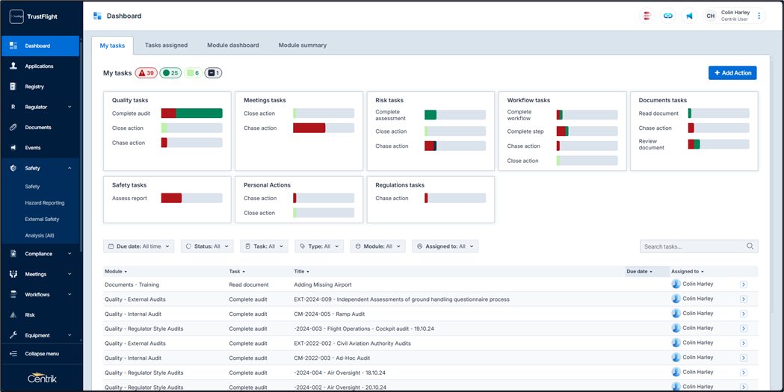
Task: Open the megaphone announcements icon
Action: click(689, 16)
